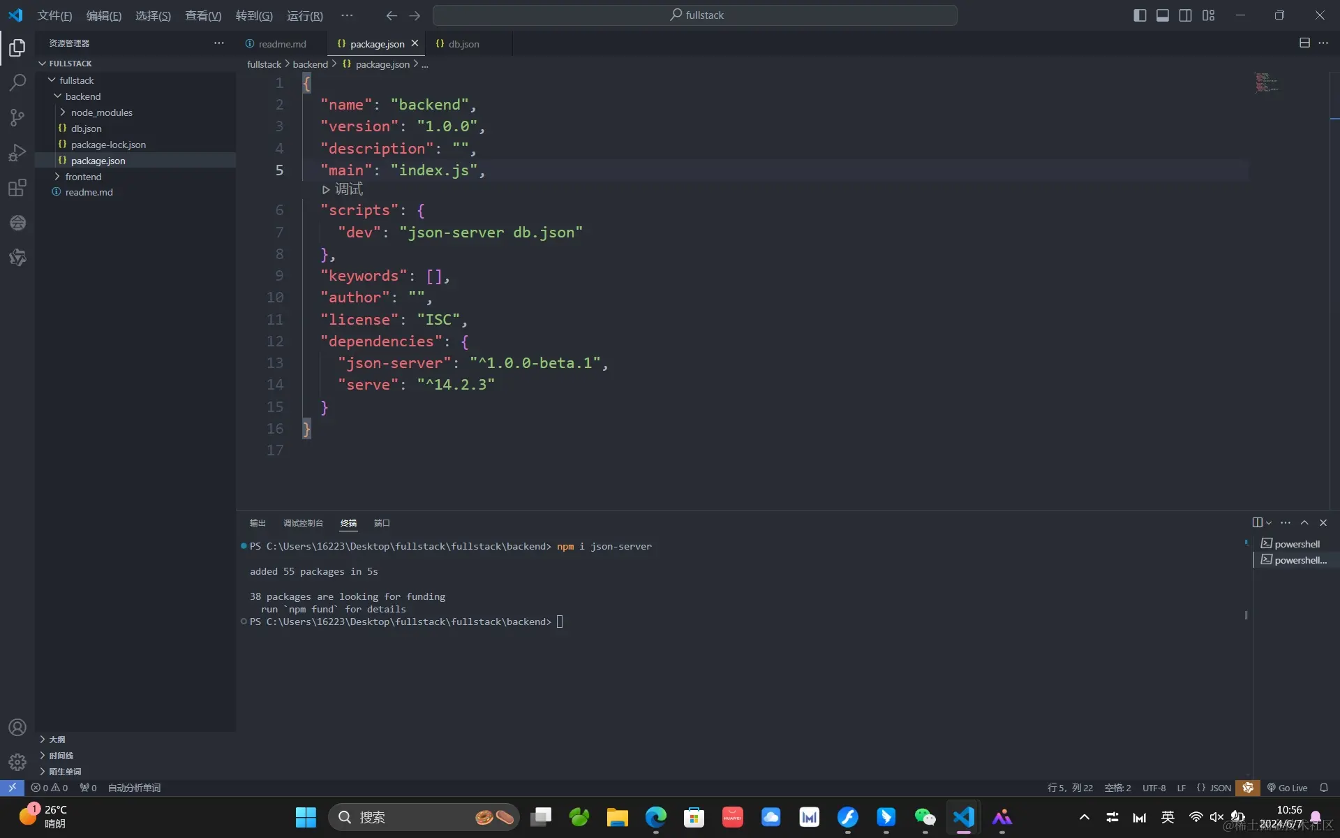Switch to the readme.md tab

pyautogui.click(x=282, y=43)
